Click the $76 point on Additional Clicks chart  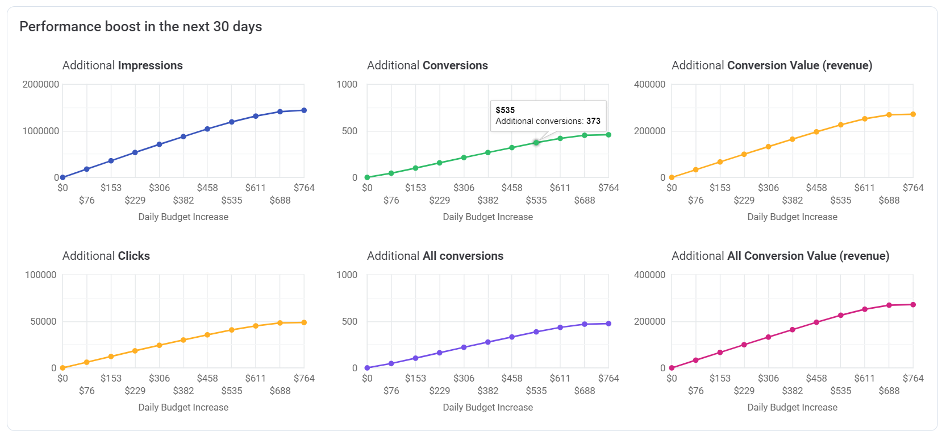(x=87, y=362)
